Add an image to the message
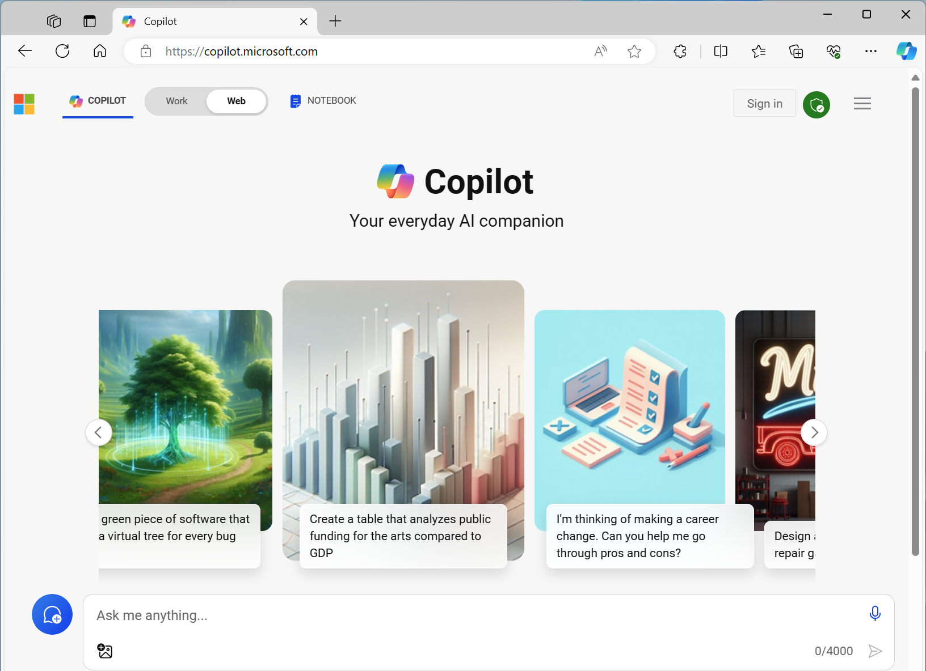Image resolution: width=926 pixels, height=671 pixels. (105, 651)
